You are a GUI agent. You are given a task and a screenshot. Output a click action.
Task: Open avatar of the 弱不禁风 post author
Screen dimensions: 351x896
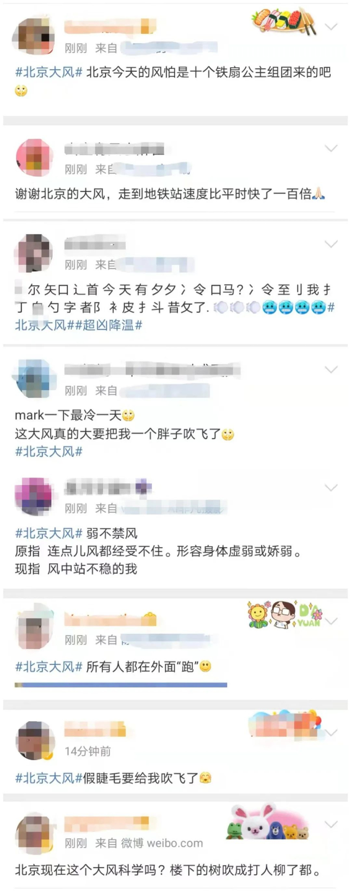34,497
